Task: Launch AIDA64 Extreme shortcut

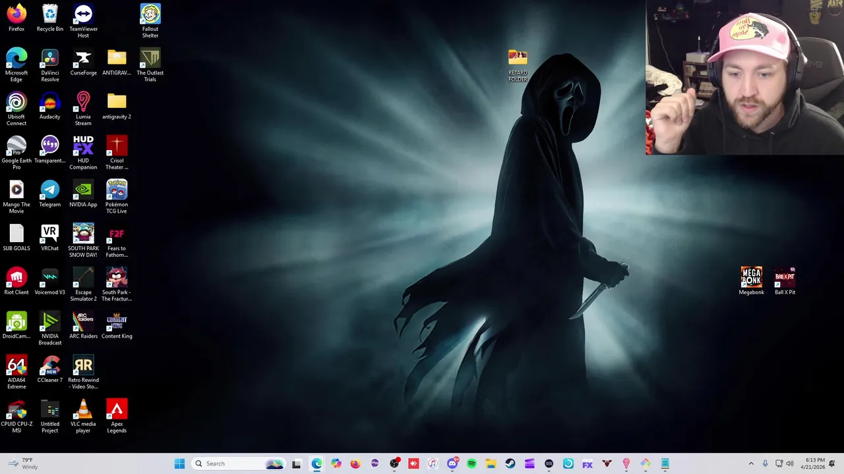Action: coord(16,372)
